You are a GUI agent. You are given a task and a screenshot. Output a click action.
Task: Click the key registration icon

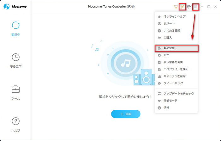[182, 7]
